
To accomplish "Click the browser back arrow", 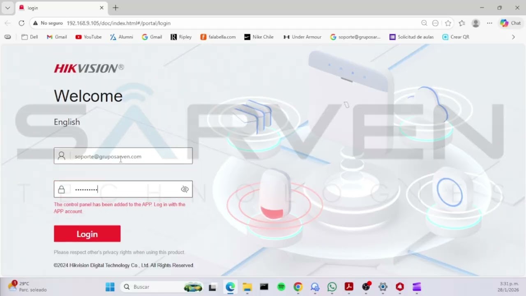I will tap(7, 23).
